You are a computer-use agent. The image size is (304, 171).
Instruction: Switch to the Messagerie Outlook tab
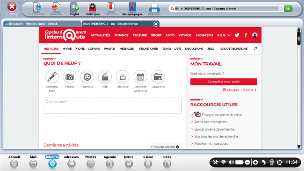coord(42,24)
